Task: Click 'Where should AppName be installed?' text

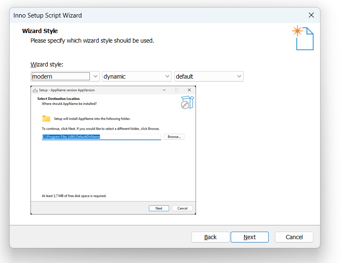Action: (x=69, y=104)
